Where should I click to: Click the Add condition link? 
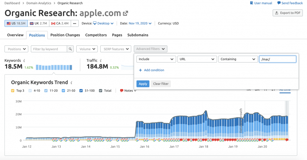coord(152,70)
